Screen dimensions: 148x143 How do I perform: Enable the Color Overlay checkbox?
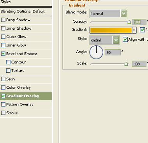coord(3,88)
